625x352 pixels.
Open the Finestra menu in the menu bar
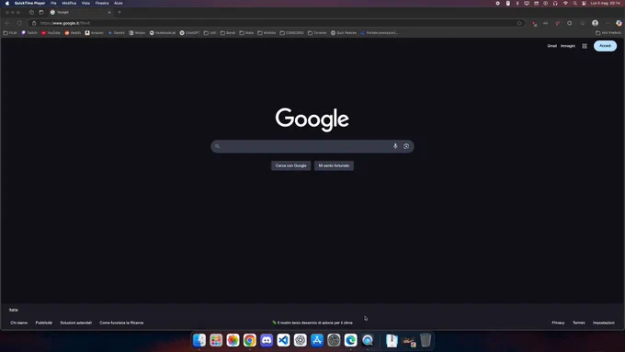click(x=102, y=3)
